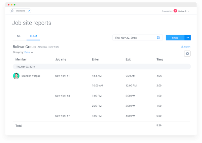The image size is (202, 143).
Task: Click the Filters button
Action: pyautogui.click(x=175, y=38)
